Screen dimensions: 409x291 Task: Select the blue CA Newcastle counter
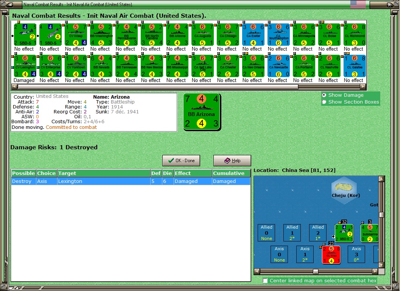[x=278, y=66]
